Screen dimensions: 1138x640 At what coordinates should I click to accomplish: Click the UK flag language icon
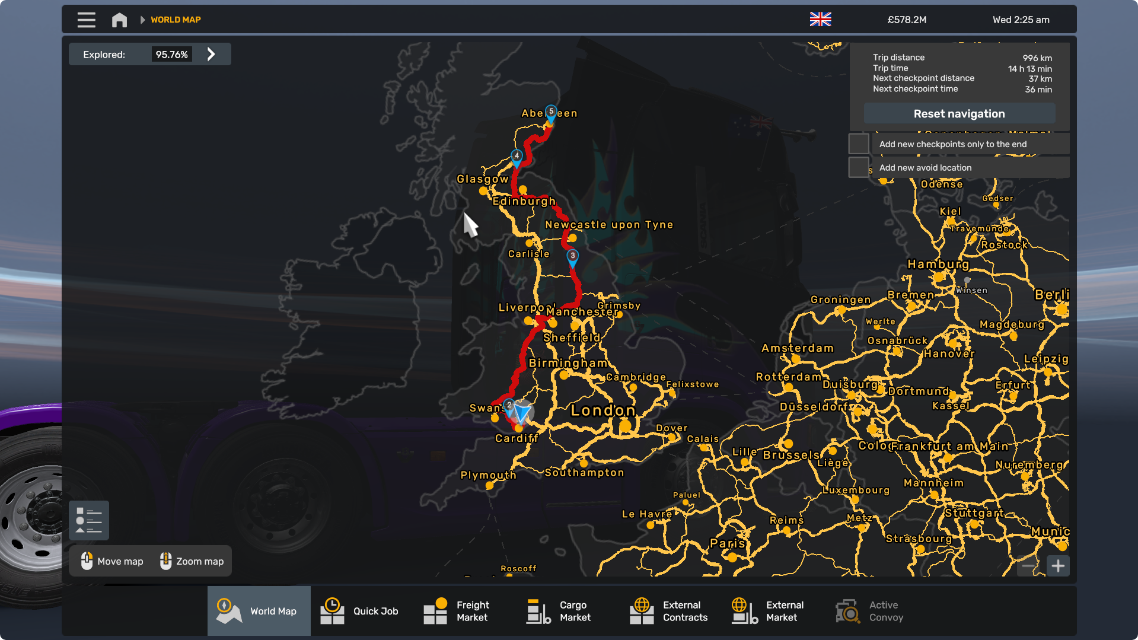[820, 20]
